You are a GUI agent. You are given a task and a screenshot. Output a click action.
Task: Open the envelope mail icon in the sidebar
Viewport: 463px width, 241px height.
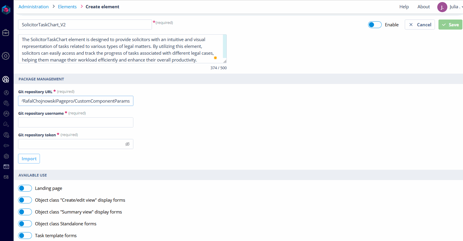click(x=6, y=177)
